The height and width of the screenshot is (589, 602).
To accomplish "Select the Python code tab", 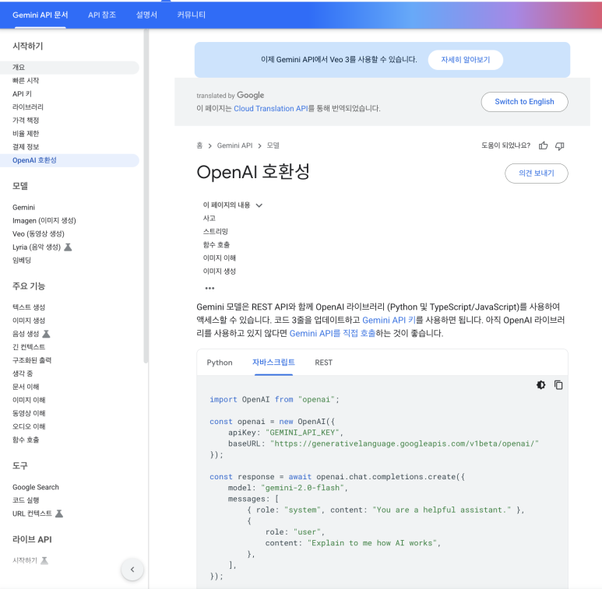I will pyautogui.click(x=220, y=363).
